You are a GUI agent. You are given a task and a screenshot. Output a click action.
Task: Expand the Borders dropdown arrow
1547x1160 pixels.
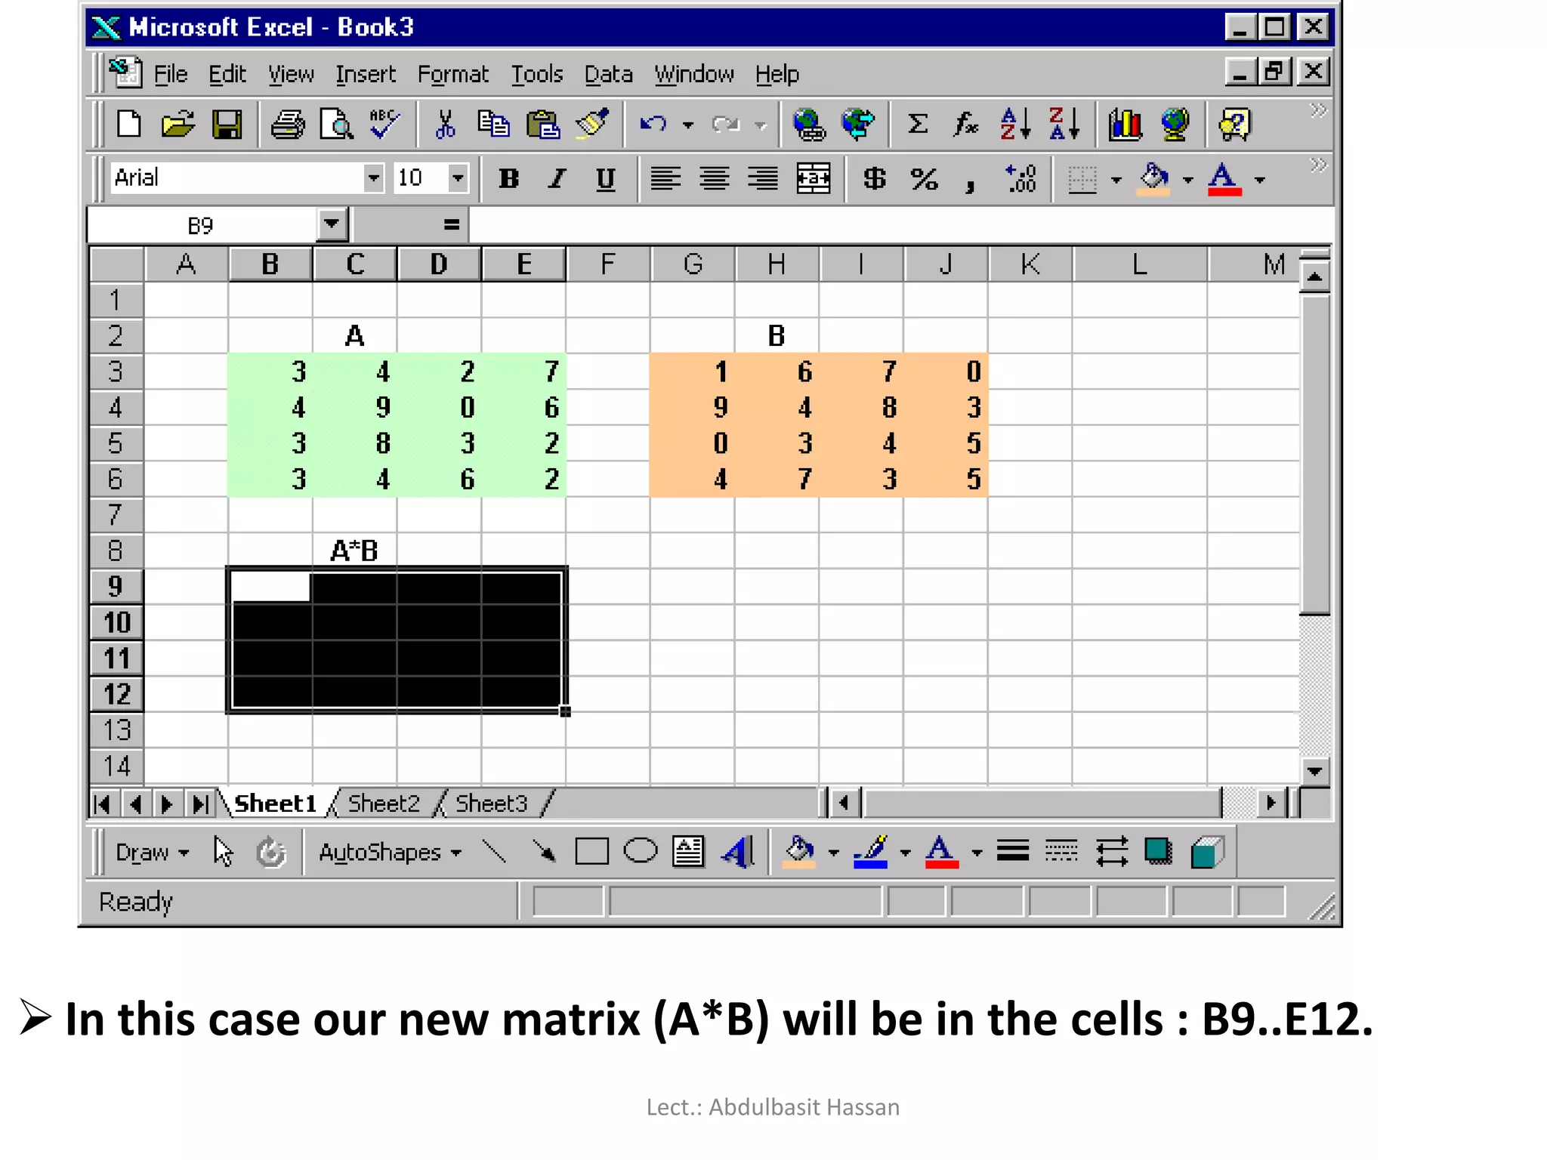coord(1116,180)
